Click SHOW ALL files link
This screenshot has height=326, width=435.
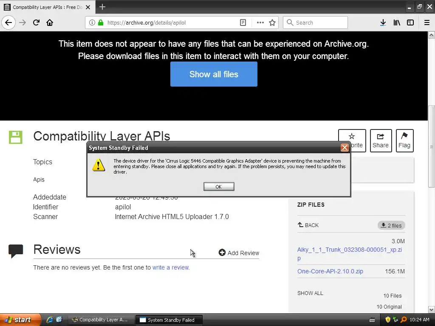[x=310, y=293]
